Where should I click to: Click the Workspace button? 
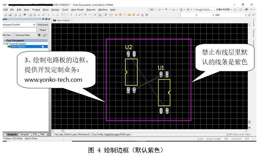click(43, 25)
